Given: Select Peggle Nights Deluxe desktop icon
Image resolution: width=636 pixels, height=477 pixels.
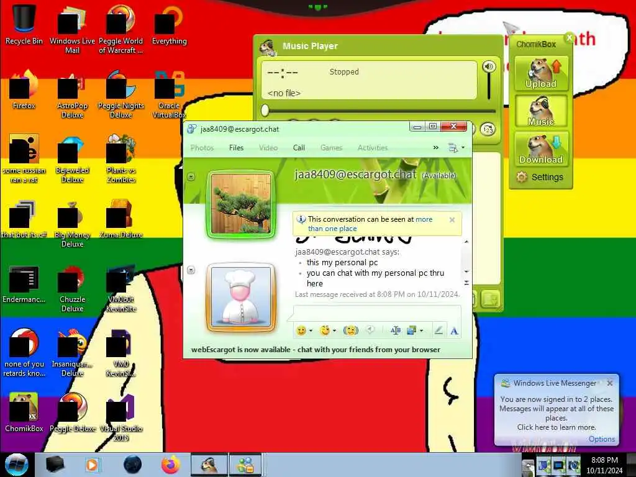Looking at the screenshot, I should pyautogui.click(x=120, y=94).
